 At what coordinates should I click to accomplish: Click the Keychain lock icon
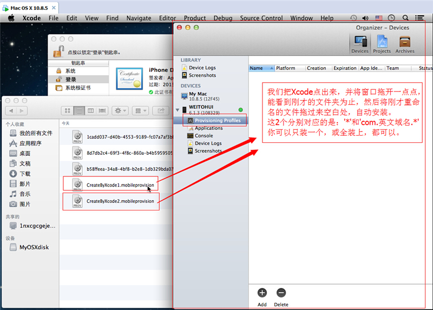coord(58,51)
